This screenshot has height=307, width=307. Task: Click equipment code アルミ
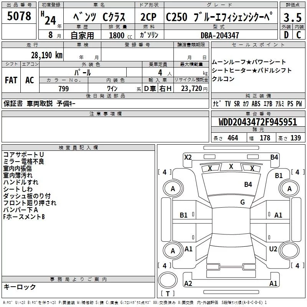point(280,104)
